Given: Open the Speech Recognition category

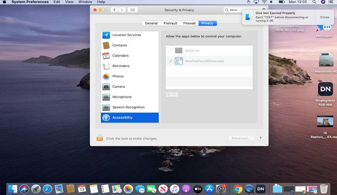Looking at the screenshot, I should point(128,107).
